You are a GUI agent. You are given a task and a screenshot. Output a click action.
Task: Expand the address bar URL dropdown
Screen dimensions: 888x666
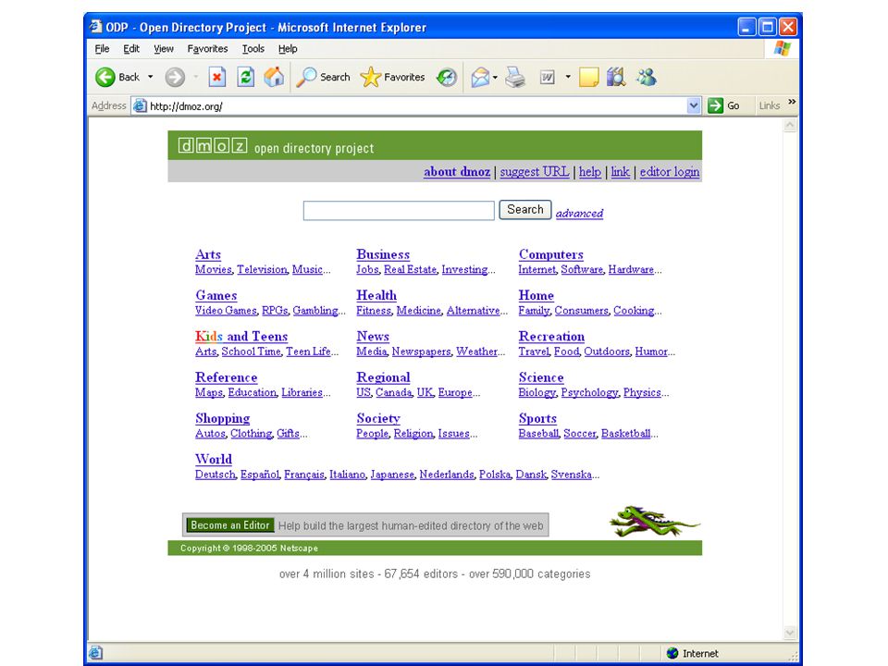point(694,105)
